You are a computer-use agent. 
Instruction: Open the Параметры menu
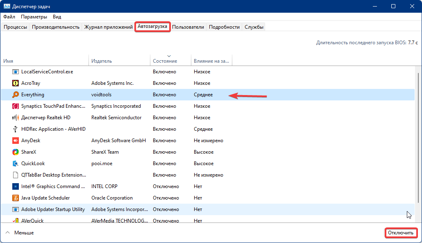point(34,17)
